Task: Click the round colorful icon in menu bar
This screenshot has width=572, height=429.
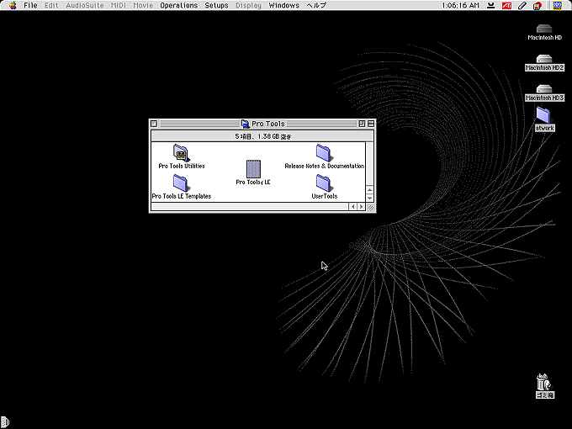Action: click(x=538, y=6)
